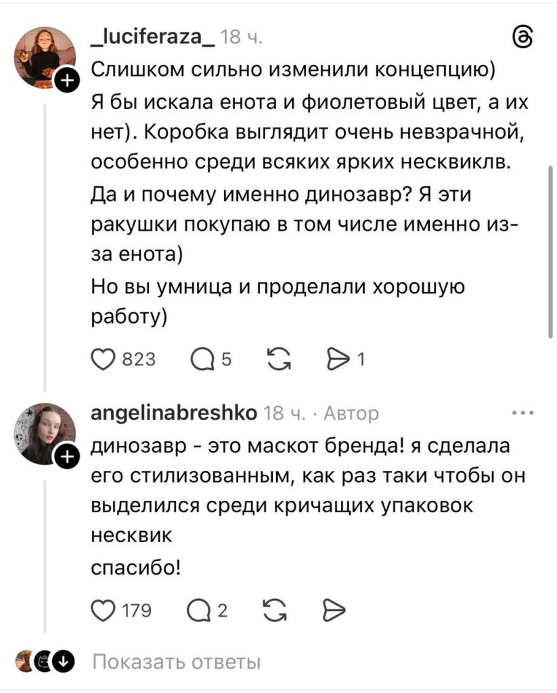
Task: Follow _luciferaza_ with the plus badge
Action: 68,83
